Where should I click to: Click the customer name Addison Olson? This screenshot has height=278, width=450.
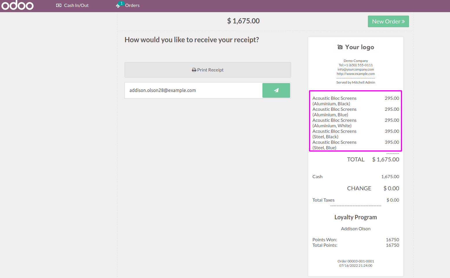tap(355, 229)
